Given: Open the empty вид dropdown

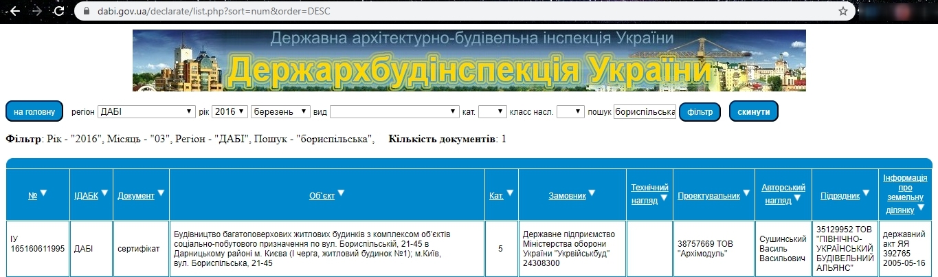Looking at the screenshot, I should (394, 111).
